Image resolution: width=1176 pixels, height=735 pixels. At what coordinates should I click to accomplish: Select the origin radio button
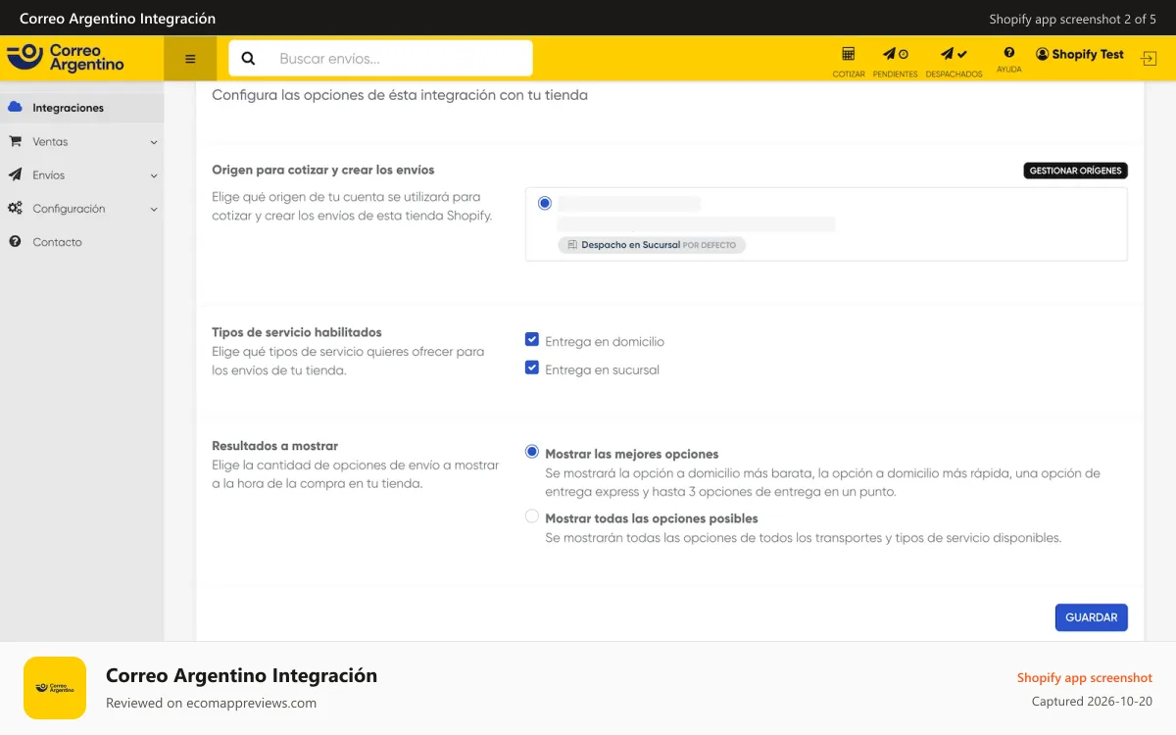coord(545,203)
